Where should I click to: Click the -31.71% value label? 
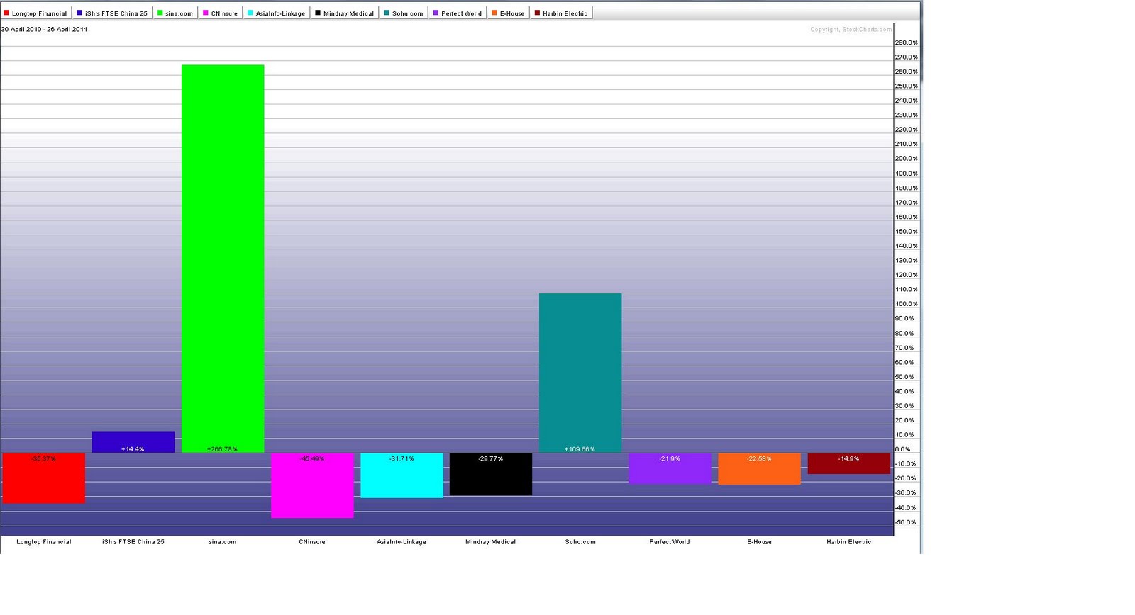pyautogui.click(x=402, y=459)
